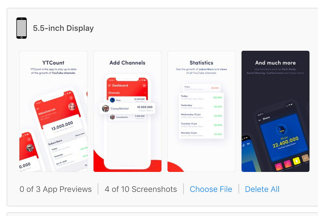Click the plus icon in Dashboard header
The width and height of the screenshot is (318, 216).
pos(144,85)
